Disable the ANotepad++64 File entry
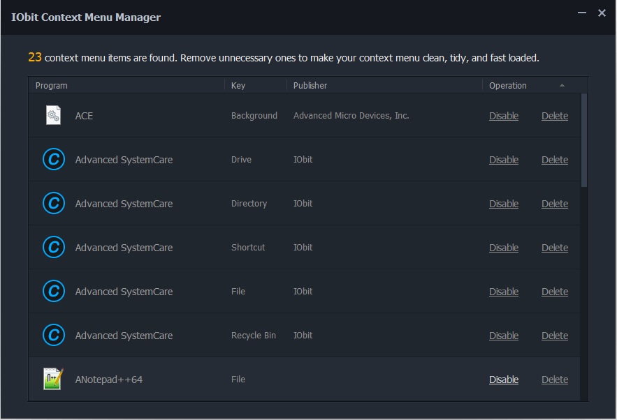This screenshot has width=617, height=420. click(x=504, y=380)
